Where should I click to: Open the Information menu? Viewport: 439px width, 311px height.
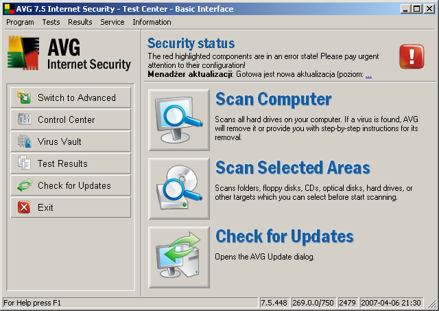pyautogui.click(x=152, y=22)
